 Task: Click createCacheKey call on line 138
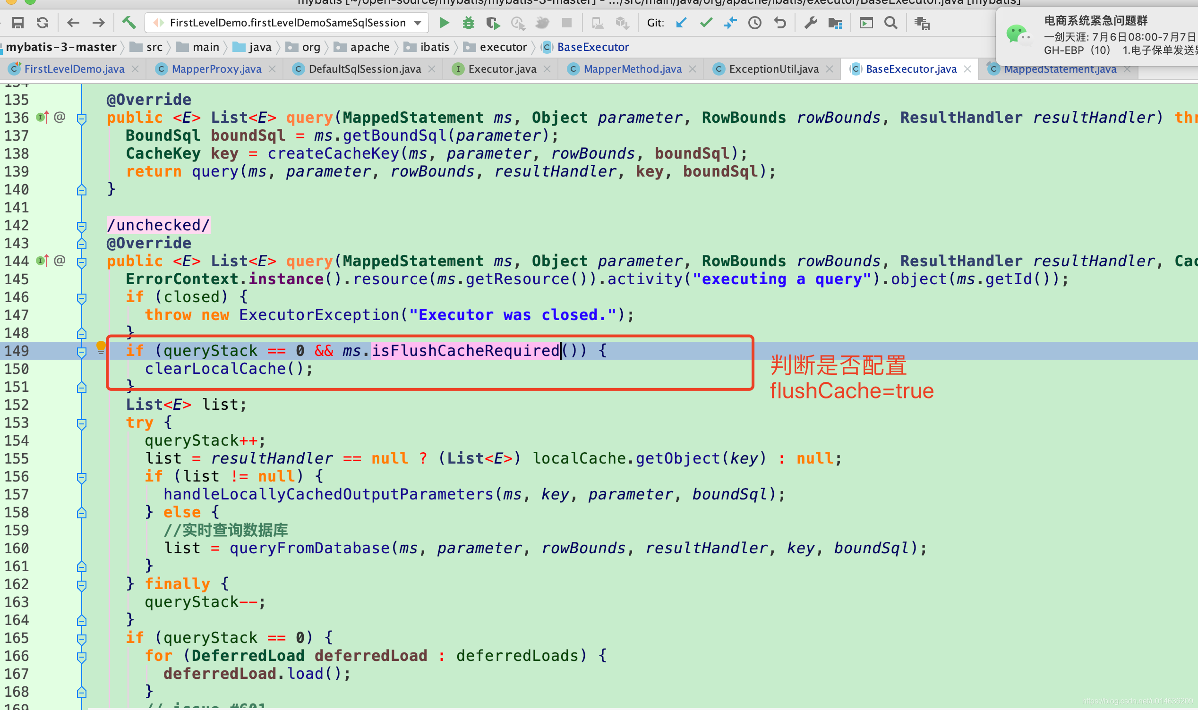coord(333,153)
